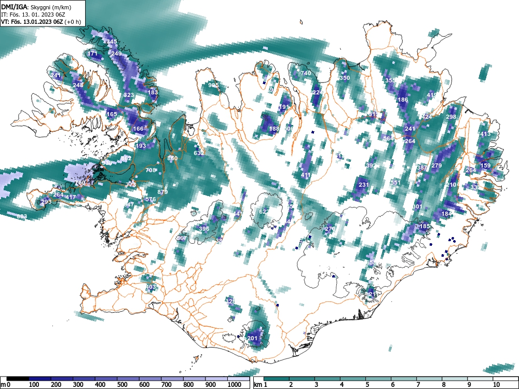Click the IT: Fös. 13. 01. 2023 06Z line
The image size is (519, 389).
(33, 15)
